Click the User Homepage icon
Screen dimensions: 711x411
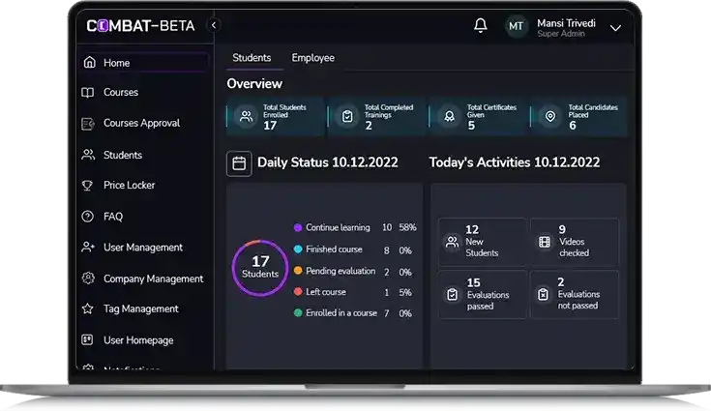(87, 339)
